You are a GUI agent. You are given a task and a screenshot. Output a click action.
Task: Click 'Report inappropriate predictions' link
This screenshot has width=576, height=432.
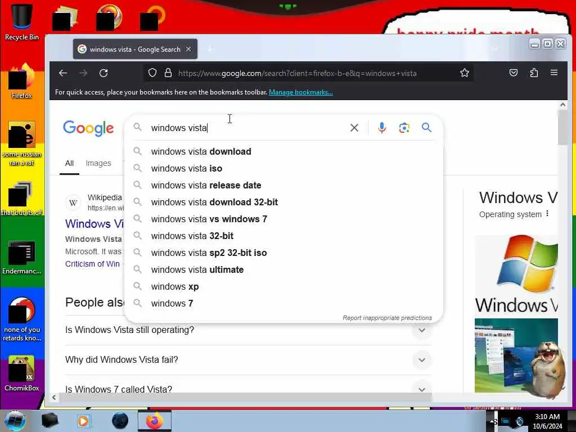point(387,318)
